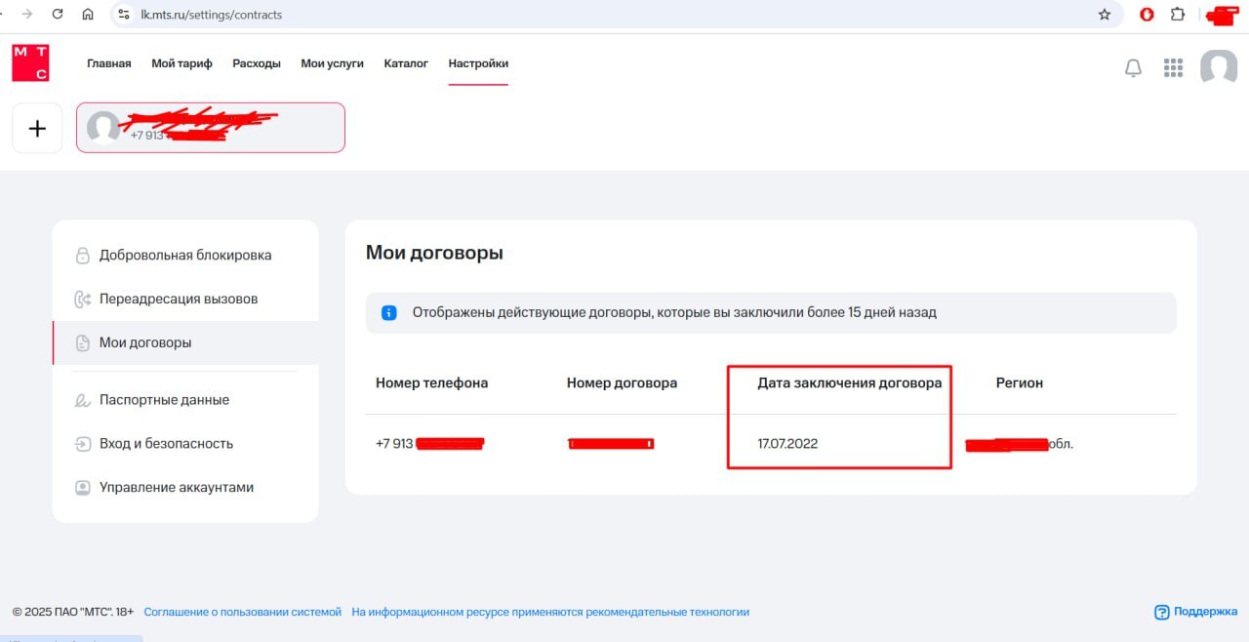Viewport: 1249px width, 642px height.
Task: Open notifications bell icon
Action: point(1133,67)
